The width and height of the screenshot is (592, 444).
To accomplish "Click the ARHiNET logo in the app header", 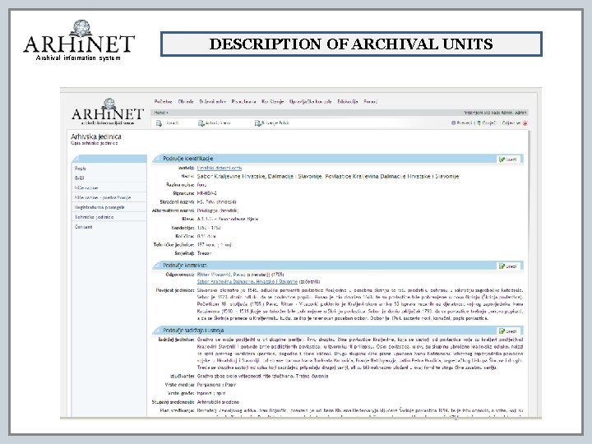I will (x=108, y=112).
